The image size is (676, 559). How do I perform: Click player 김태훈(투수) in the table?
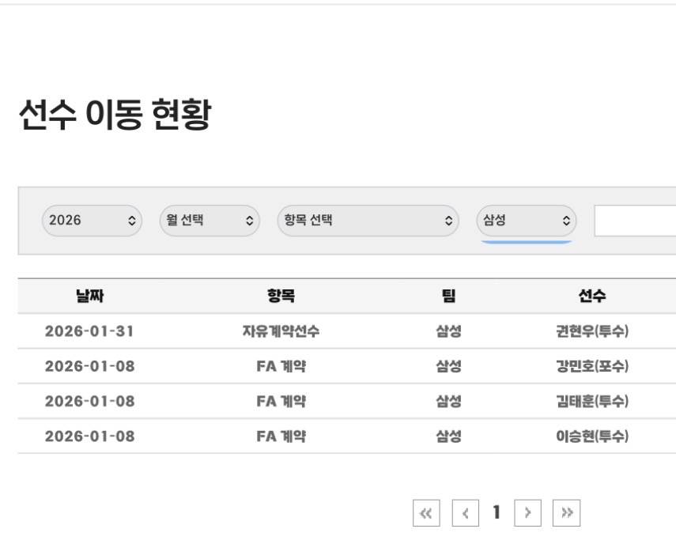click(x=592, y=401)
